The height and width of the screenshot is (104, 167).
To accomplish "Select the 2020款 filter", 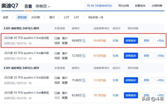I will (x=36, y=17).
